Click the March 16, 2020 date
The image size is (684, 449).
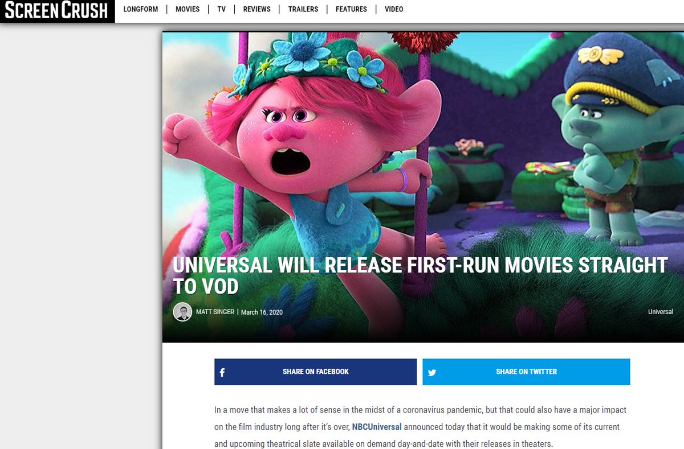click(x=262, y=312)
